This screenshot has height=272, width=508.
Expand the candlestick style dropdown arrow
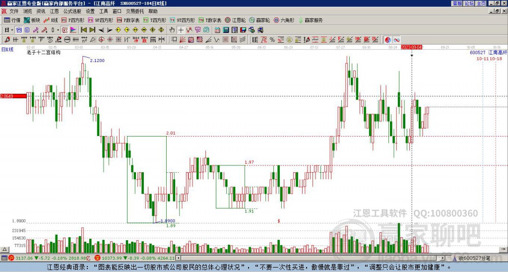tap(58, 30)
